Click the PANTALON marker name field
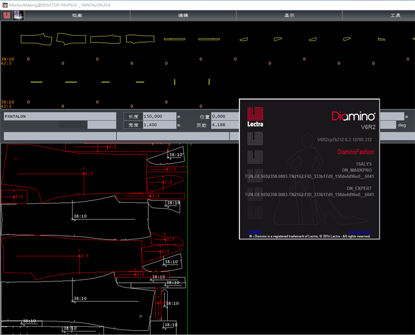The image size is (415, 335). (x=60, y=116)
